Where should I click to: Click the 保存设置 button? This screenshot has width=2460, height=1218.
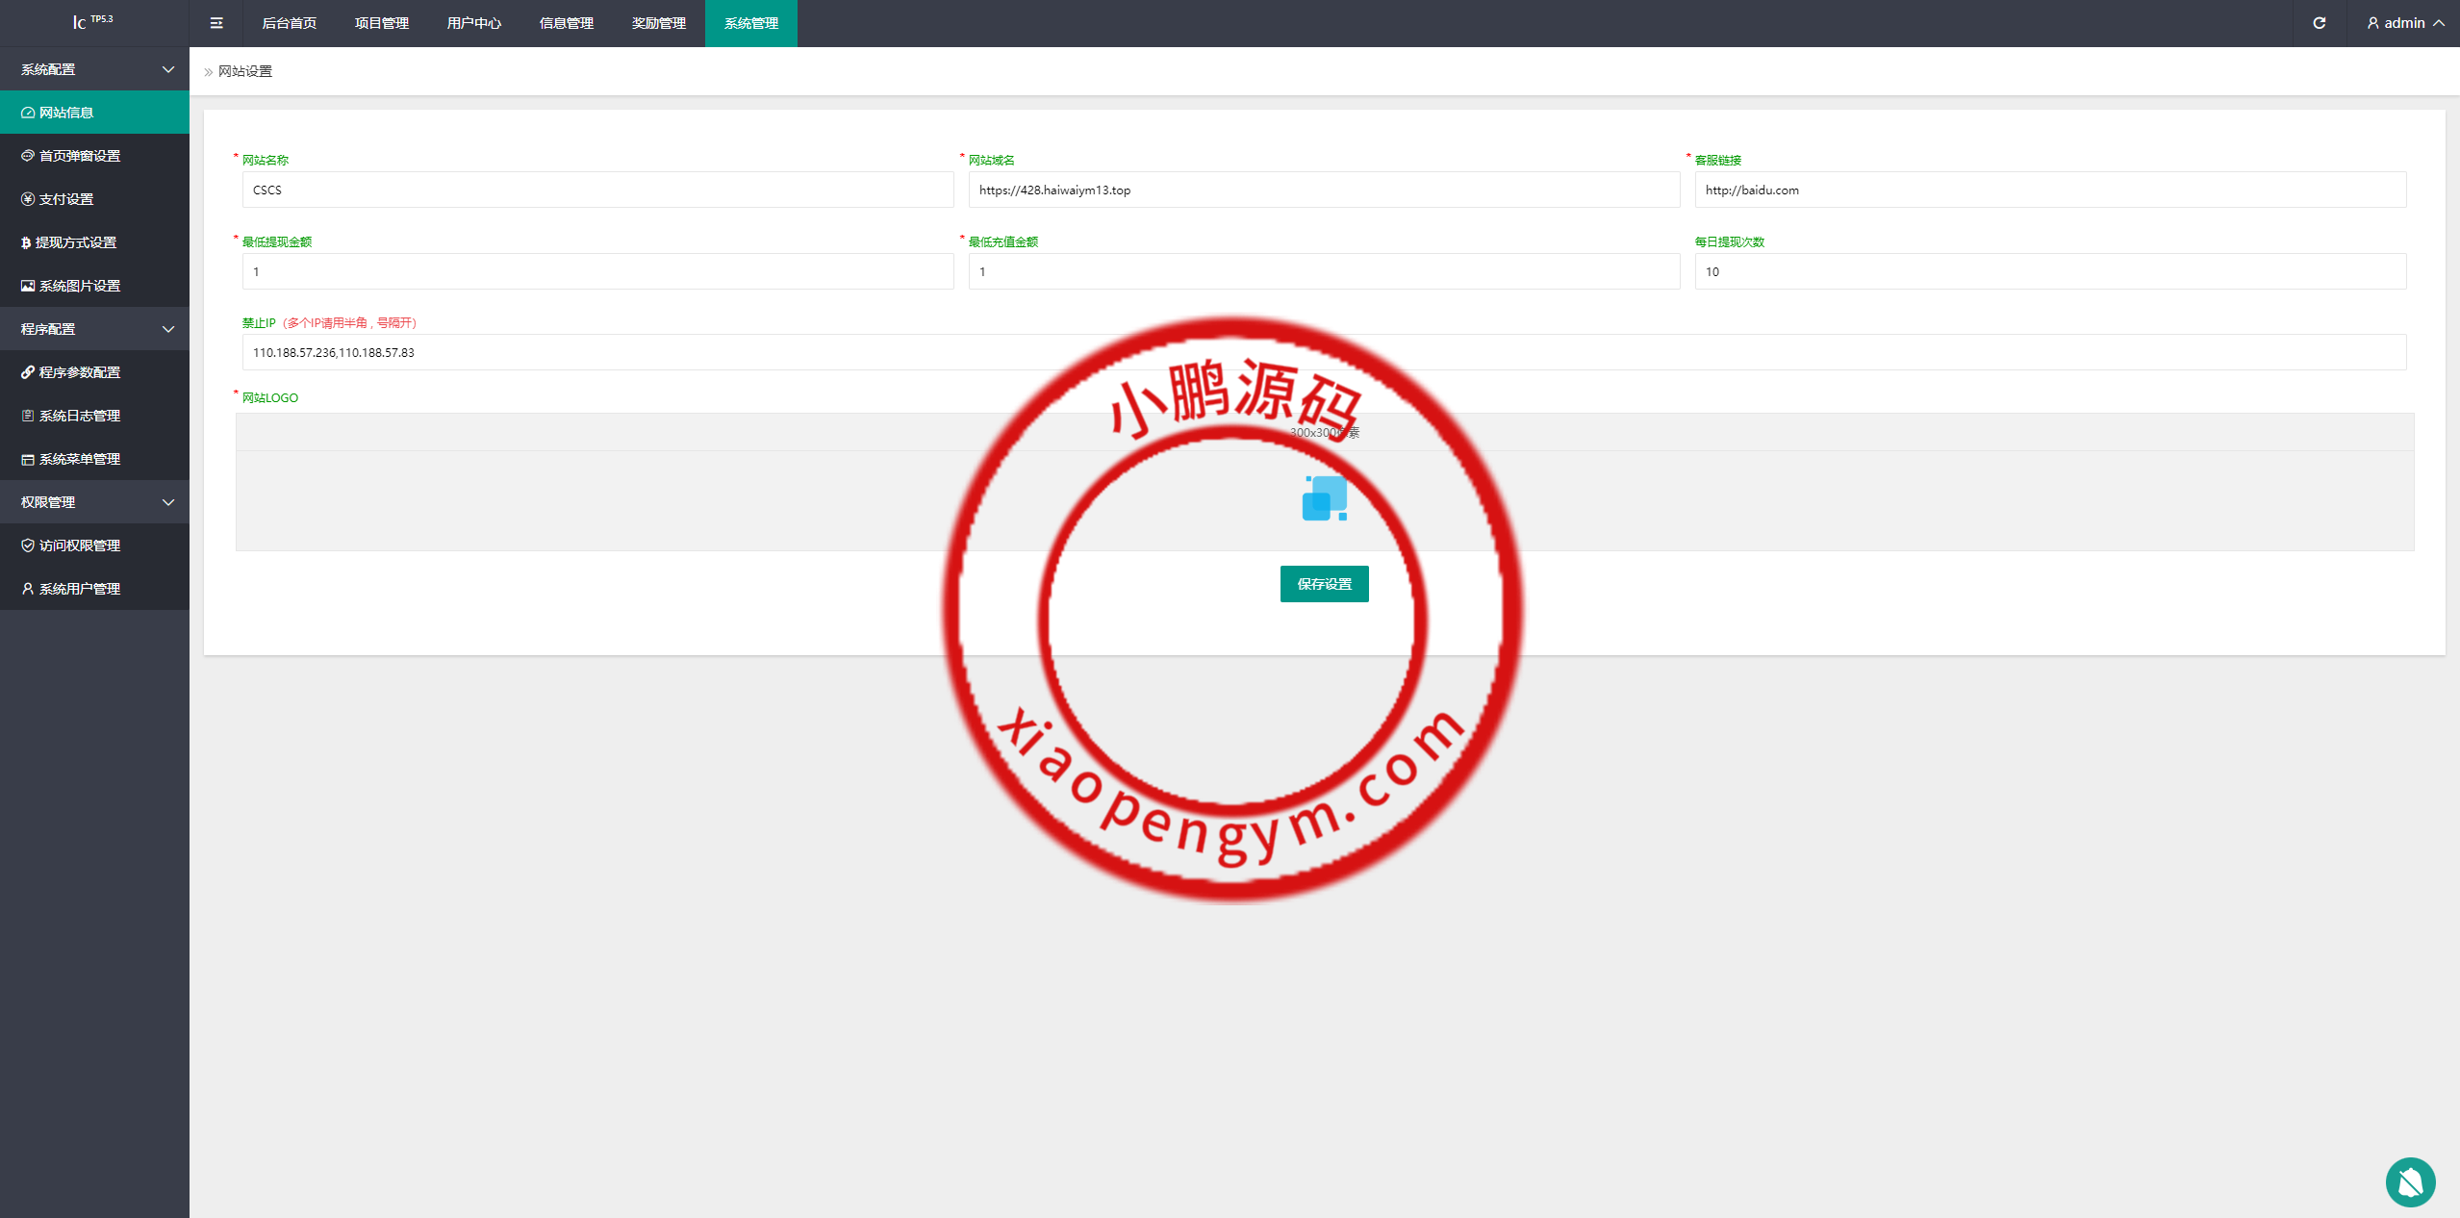[x=1324, y=584]
